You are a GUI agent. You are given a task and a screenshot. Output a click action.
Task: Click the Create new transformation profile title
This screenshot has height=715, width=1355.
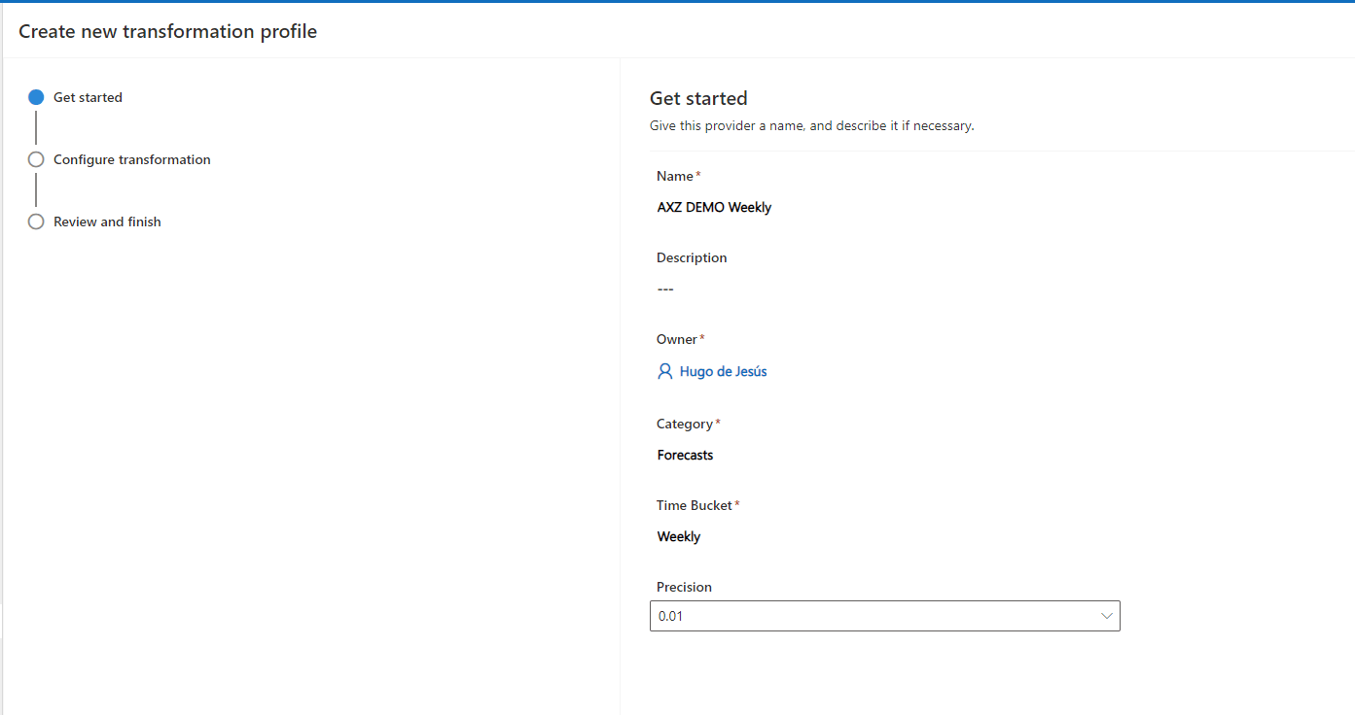tap(167, 31)
